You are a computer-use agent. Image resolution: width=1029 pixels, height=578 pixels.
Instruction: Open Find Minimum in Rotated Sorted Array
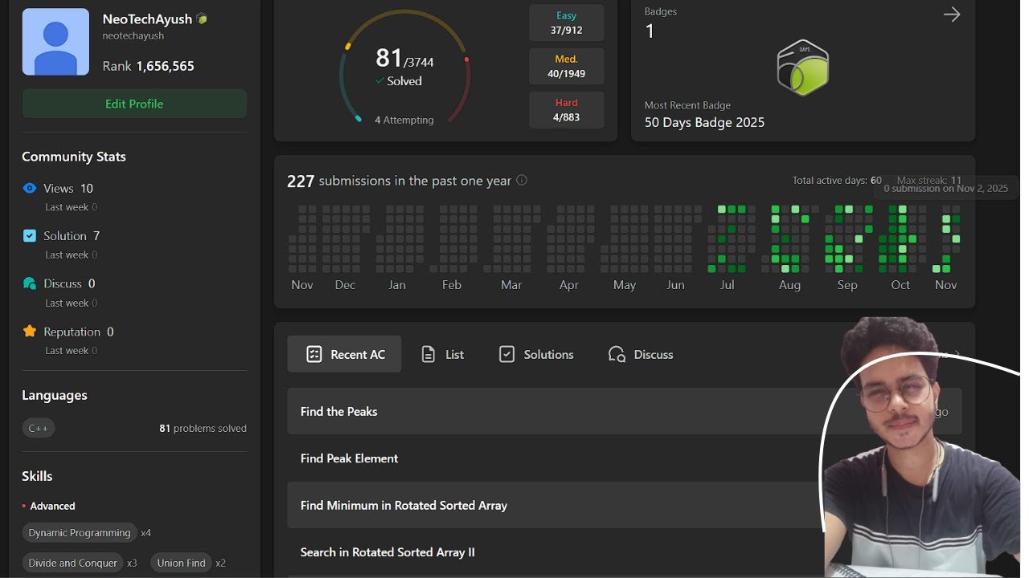click(625, 505)
